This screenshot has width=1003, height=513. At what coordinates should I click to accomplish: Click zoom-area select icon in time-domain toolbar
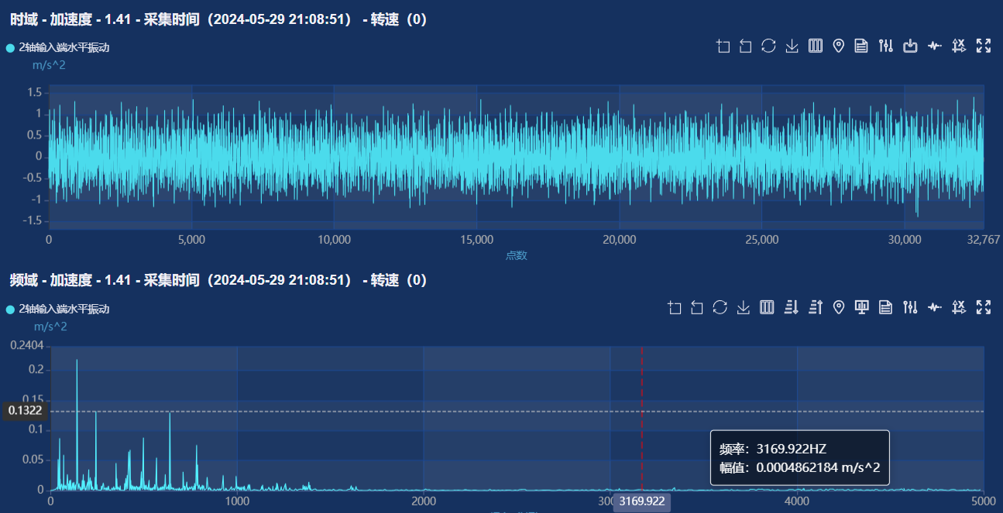point(723,46)
